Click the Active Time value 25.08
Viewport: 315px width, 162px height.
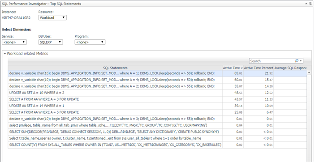[238, 112]
